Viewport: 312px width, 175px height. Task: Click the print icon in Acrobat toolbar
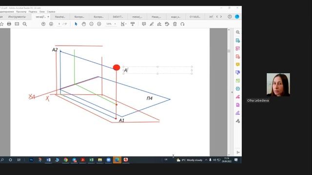click(9, 24)
